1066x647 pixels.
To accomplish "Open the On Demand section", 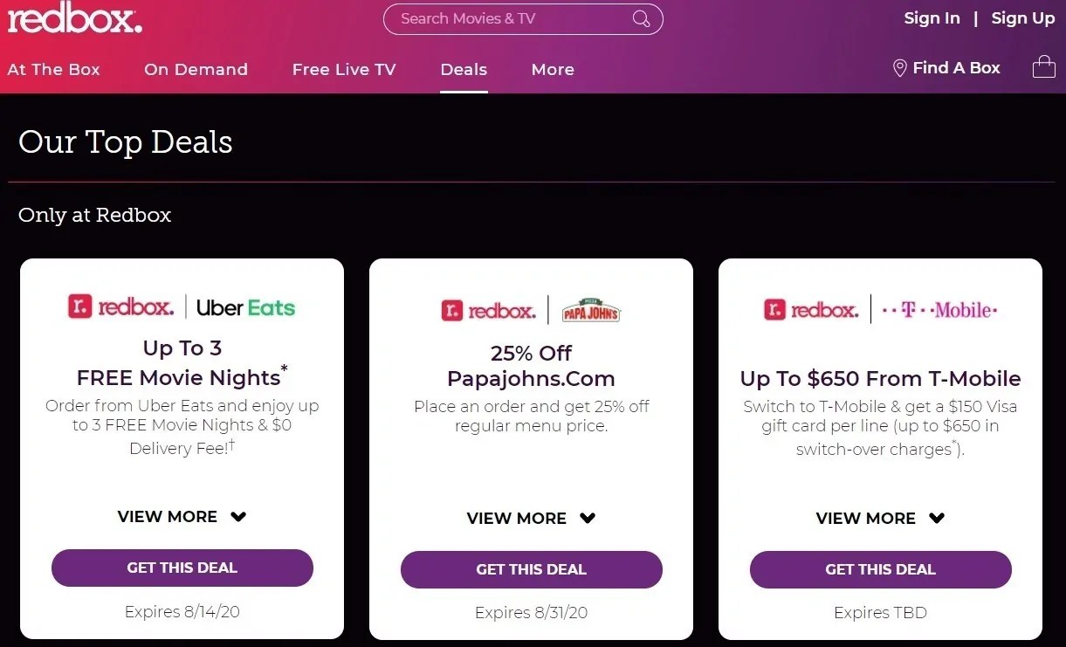I will (196, 69).
